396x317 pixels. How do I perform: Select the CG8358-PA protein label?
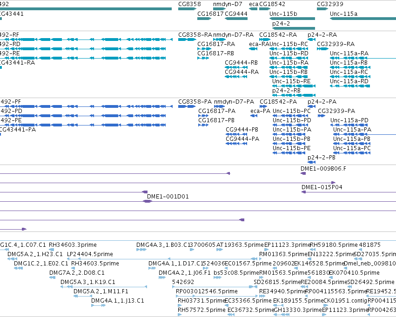click(195, 102)
